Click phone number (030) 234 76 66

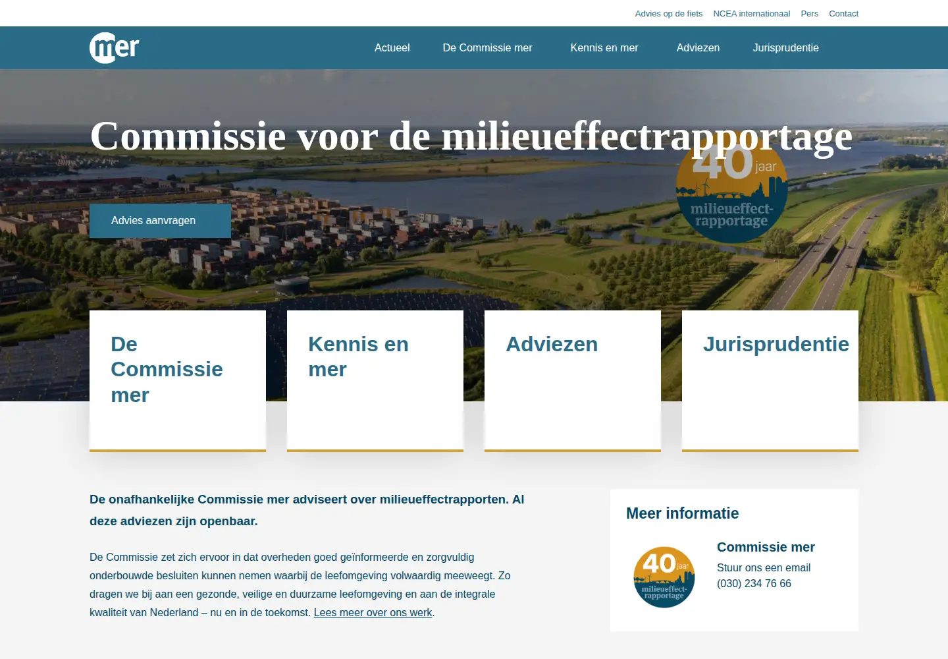[754, 583]
